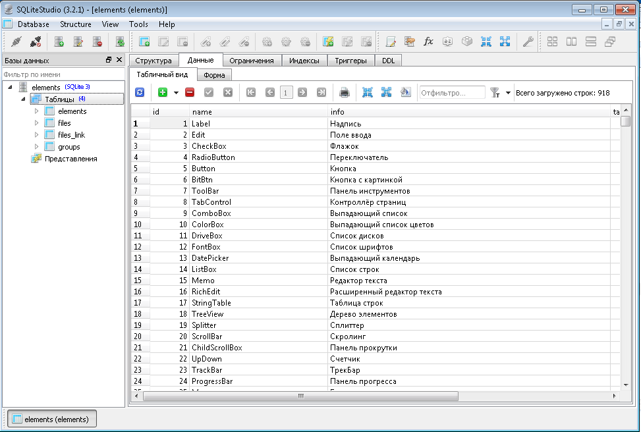
Task: Click the refresh table data icon
Action: click(140, 93)
